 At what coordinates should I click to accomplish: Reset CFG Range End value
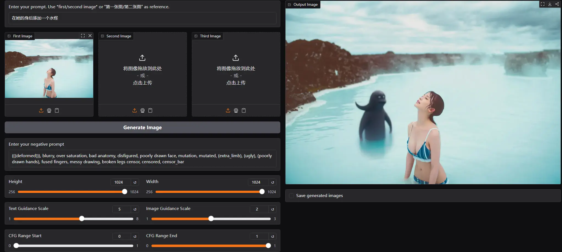(272, 236)
